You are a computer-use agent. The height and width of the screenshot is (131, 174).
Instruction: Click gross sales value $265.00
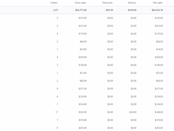coord(82,128)
